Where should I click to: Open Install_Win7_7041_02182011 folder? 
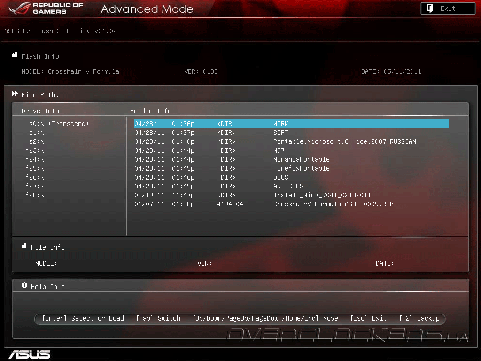[x=291, y=195]
